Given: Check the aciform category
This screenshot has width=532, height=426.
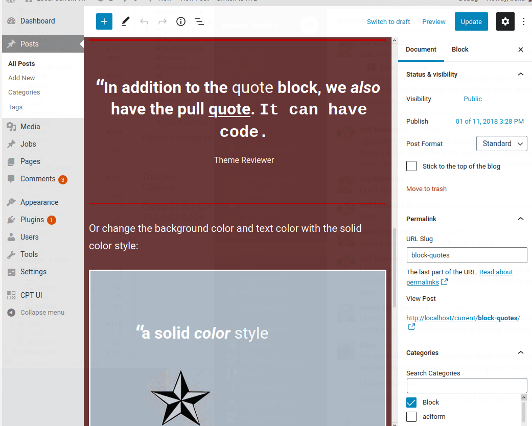Looking at the screenshot, I should [411, 416].
